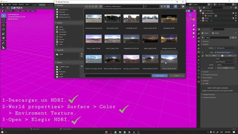Switch File View to horizontal list display
Viewport: 238px width, 134px height.
pyautogui.click(x=165, y=7)
